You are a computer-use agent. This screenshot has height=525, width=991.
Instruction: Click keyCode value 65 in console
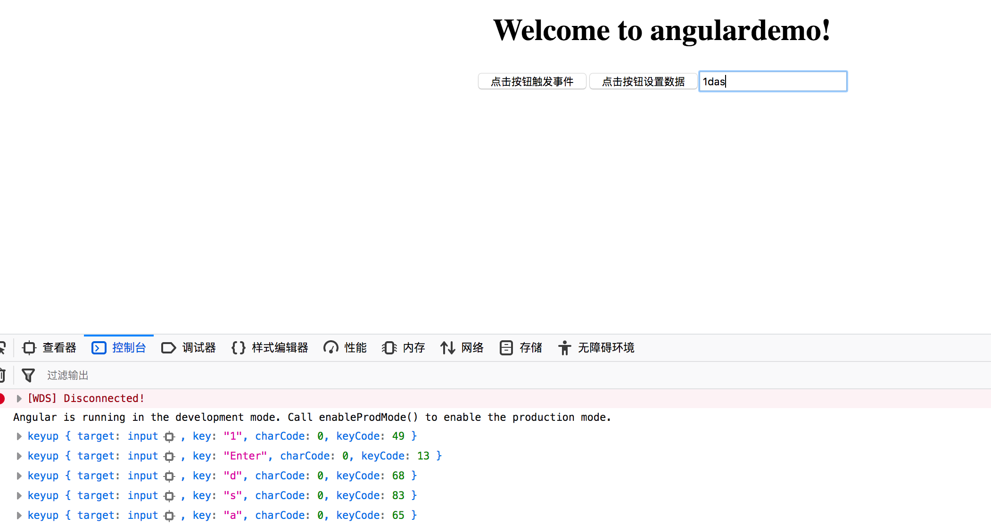pos(398,516)
